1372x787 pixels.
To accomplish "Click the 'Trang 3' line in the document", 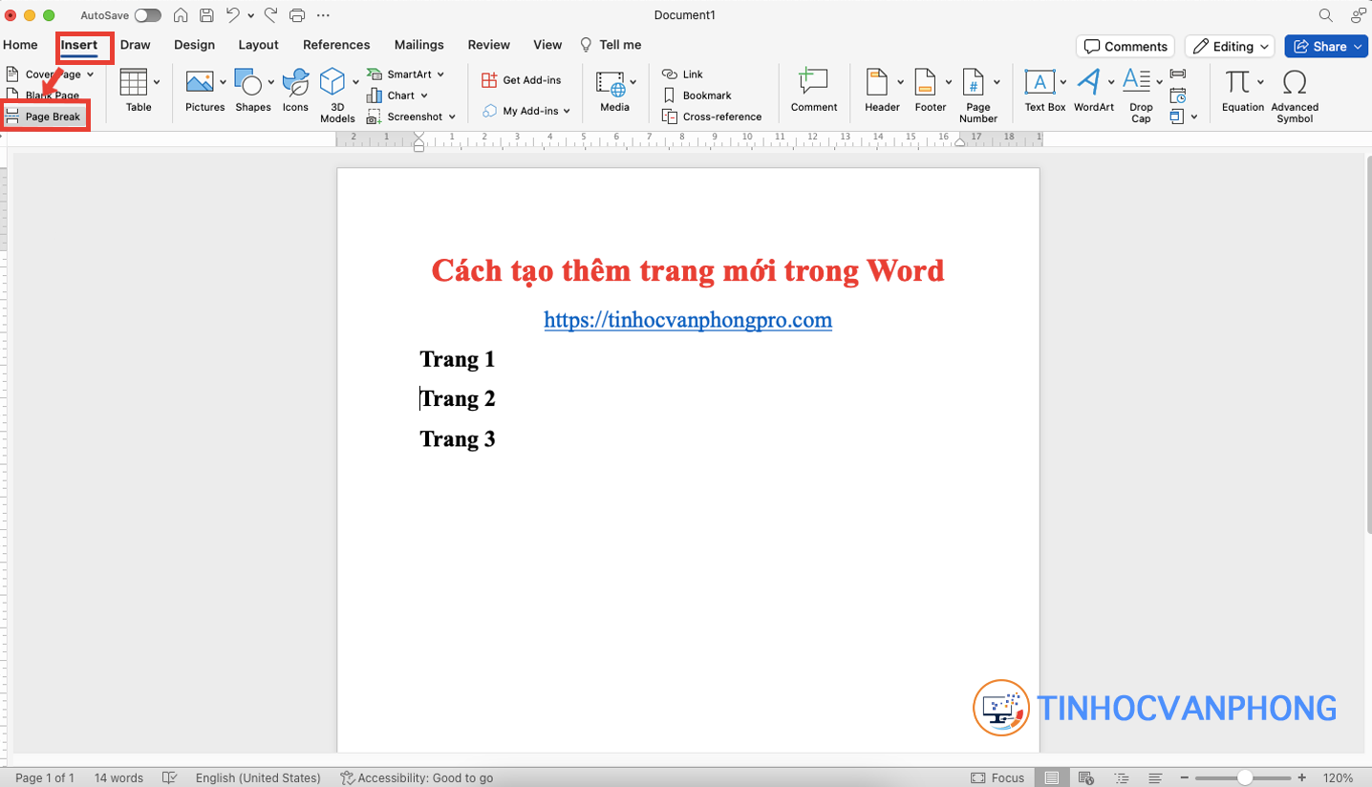I will click(458, 439).
